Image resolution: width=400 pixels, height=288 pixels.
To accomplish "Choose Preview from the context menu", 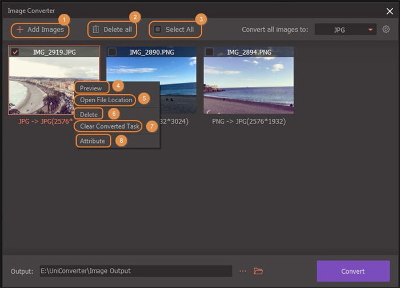I will click(x=91, y=88).
